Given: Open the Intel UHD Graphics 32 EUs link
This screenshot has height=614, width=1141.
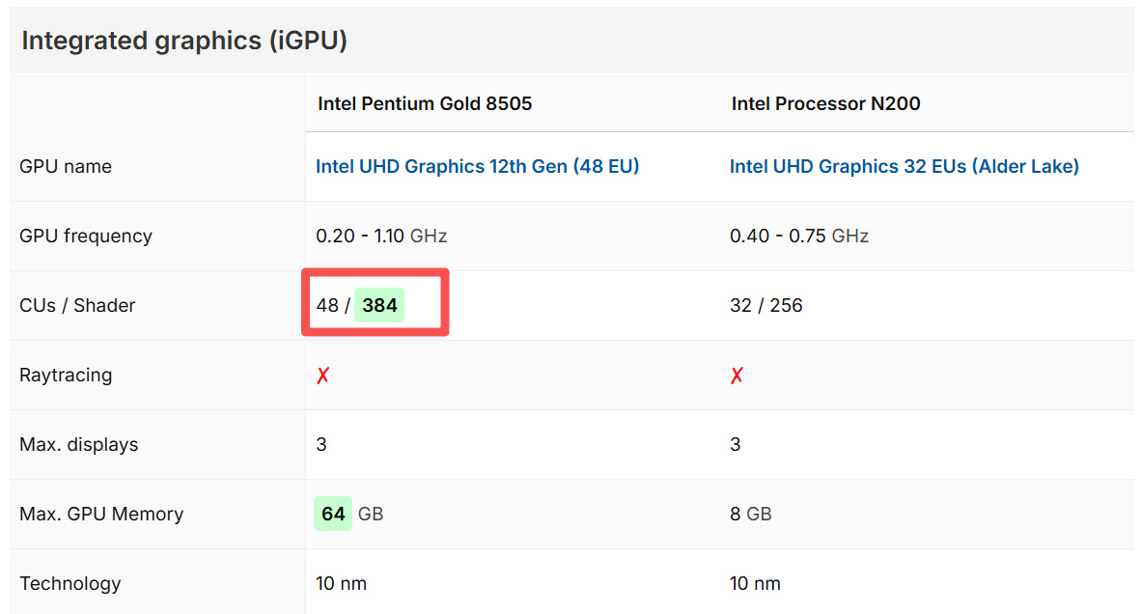Looking at the screenshot, I should pos(904,166).
